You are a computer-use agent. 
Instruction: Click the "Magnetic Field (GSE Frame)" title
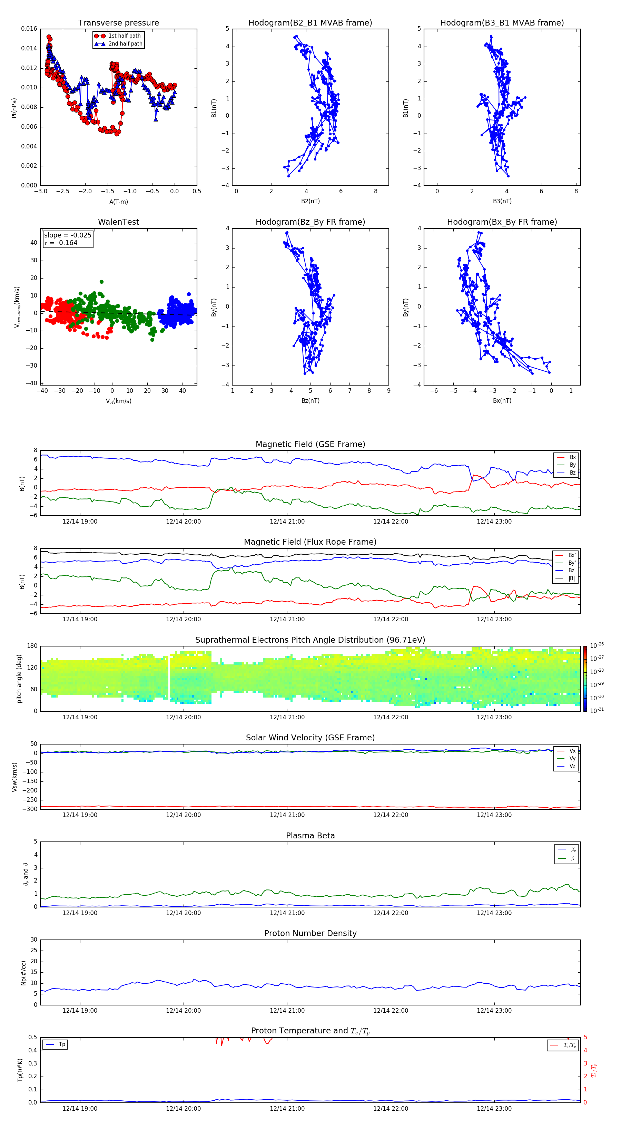click(310, 444)
